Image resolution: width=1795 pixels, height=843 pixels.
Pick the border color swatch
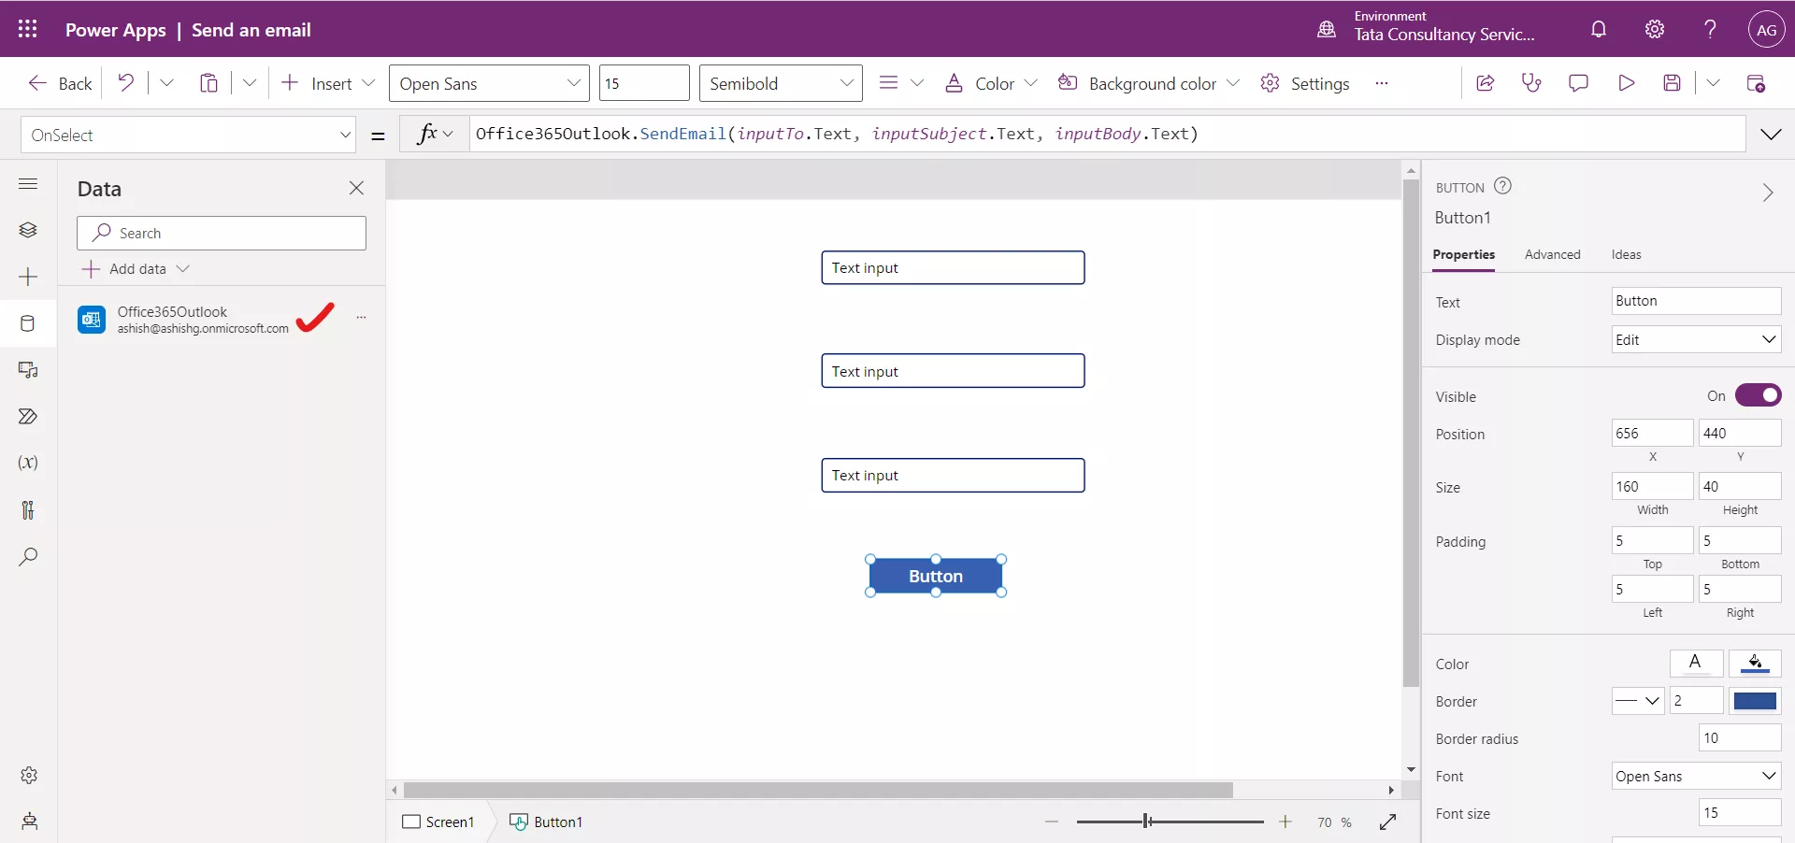1757,701
